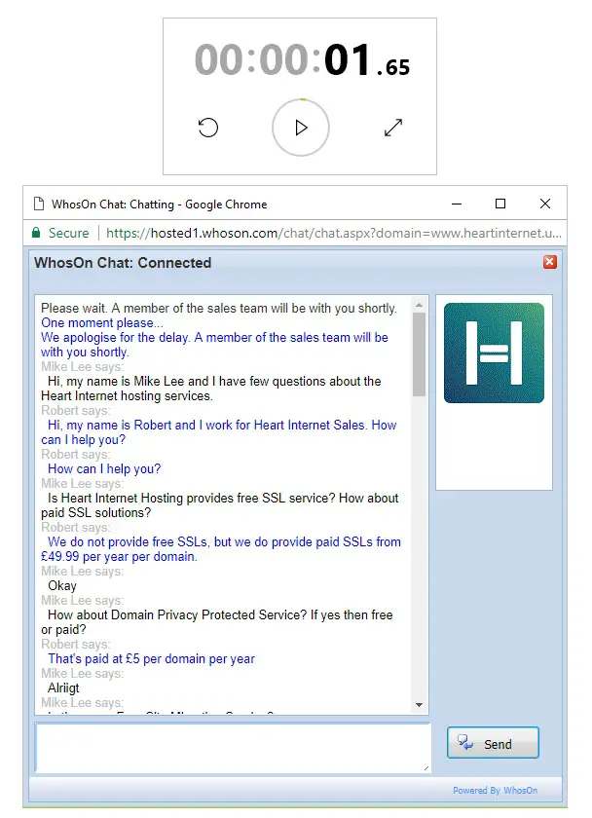
Task: Click 'How about Domain Privacy Protected Service?' text
Action: [x=177, y=615]
